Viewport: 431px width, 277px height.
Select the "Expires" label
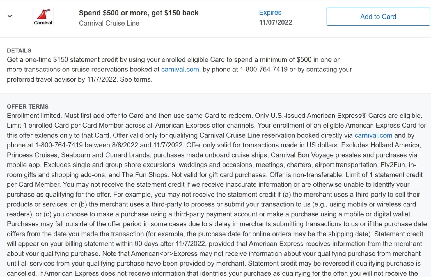click(270, 12)
